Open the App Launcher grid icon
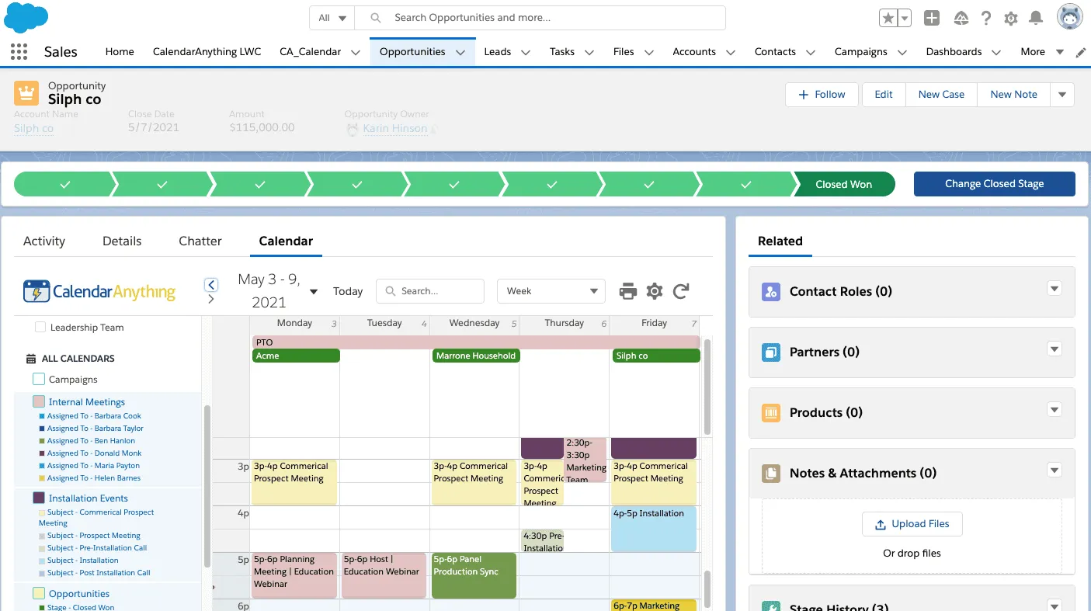The image size is (1091, 611). [19, 52]
